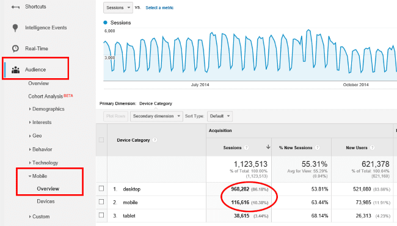Click help icon next to New Users

click(x=372, y=148)
